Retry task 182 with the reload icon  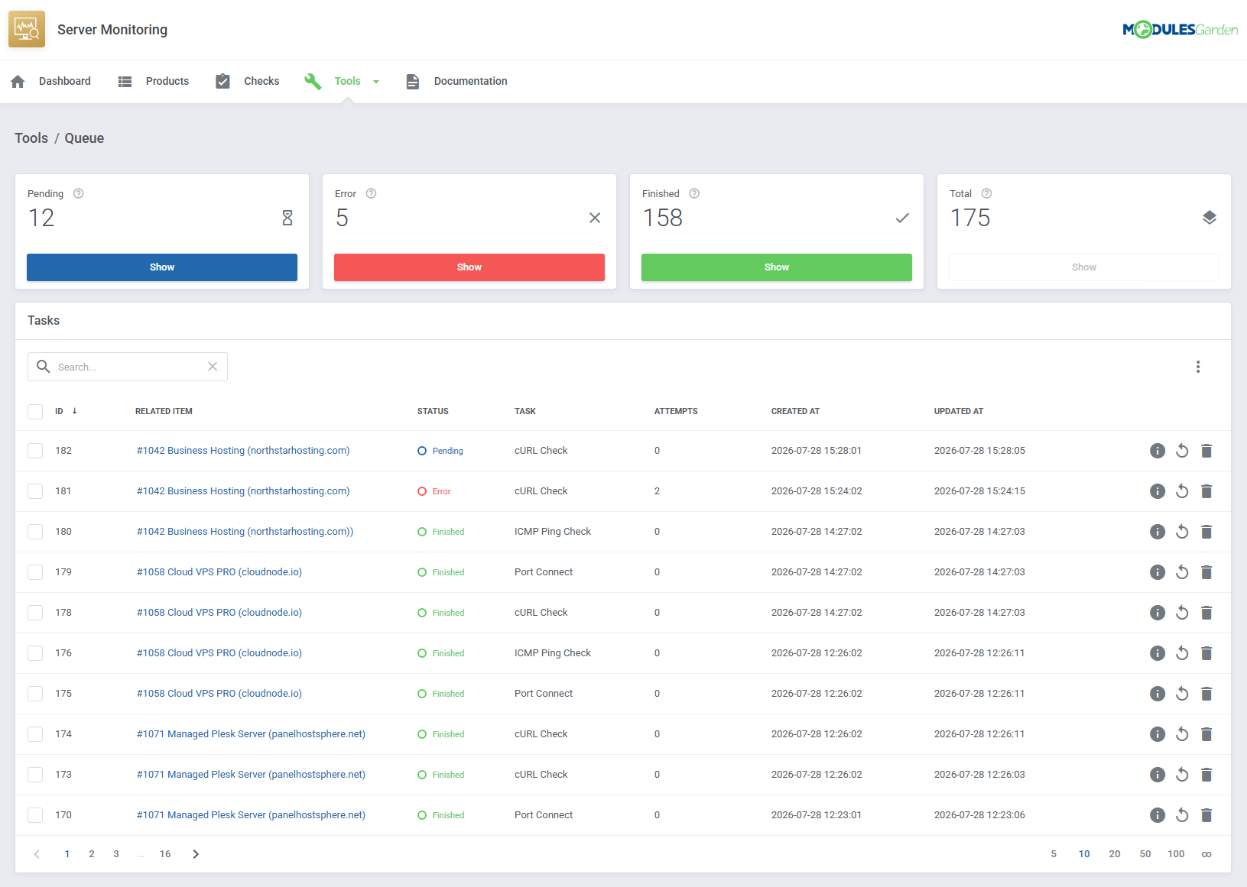(1182, 451)
